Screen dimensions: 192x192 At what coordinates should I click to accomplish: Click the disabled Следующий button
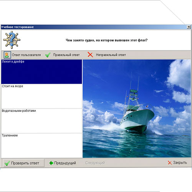click(95, 163)
